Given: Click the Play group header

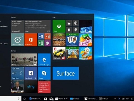Looking at the screenshot, I should (x=54, y=17).
